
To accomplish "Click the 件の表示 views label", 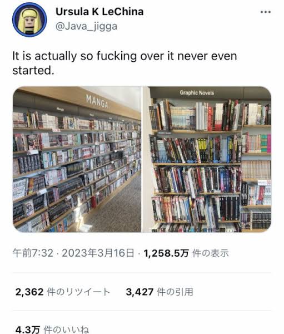I will [x=211, y=253].
